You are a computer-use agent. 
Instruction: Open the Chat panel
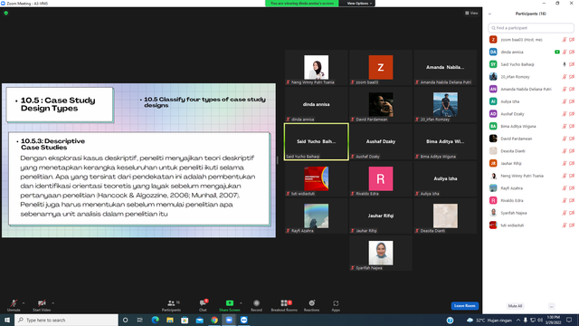(x=203, y=305)
